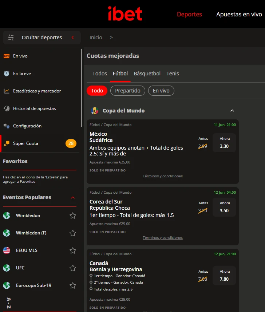Screen dimensions: 265x312
Task: Open Términos y condiciones for México-Sudáfrica
Action: coord(163,176)
